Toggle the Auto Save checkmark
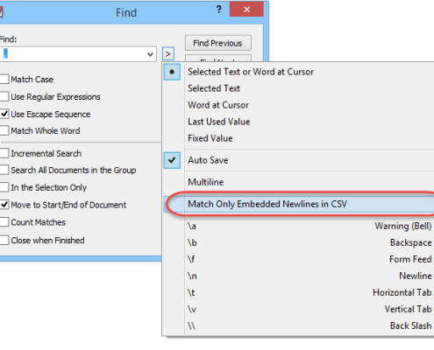Screen dimensions: 434x350 click(x=172, y=160)
